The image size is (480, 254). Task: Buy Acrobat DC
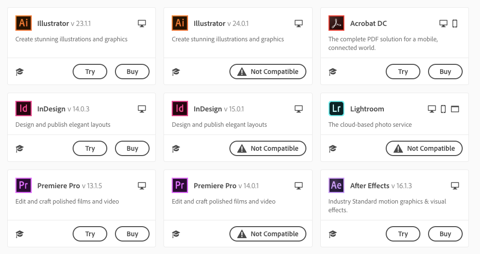pyautogui.click(x=445, y=72)
